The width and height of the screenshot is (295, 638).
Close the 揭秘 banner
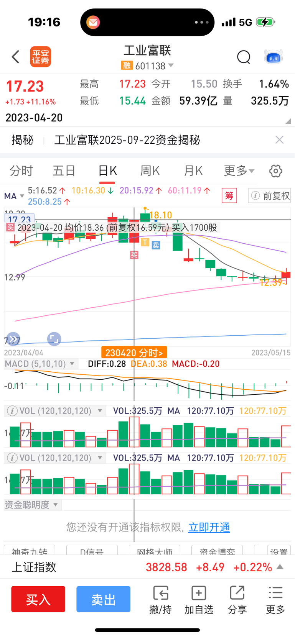280,140
